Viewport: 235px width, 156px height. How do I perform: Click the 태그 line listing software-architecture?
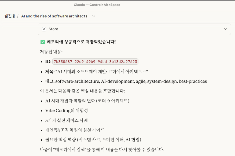coord(126,81)
